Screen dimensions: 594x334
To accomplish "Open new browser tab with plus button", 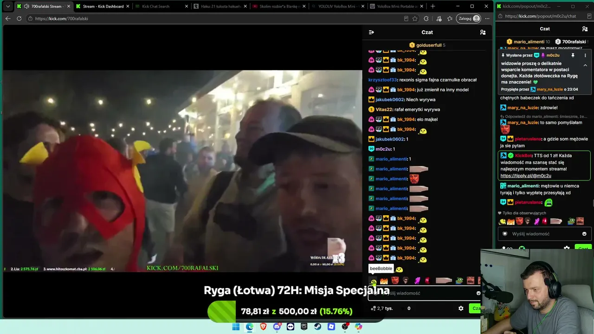I will pyautogui.click(x=433, y=6).
